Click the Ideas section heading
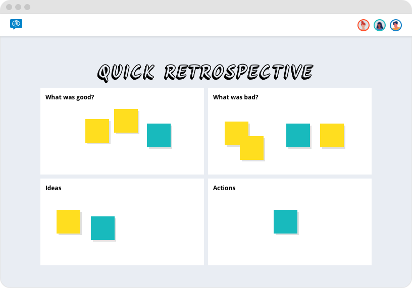Screen dimensions: 412x288 pyautogui.click(x=54, y=188)
